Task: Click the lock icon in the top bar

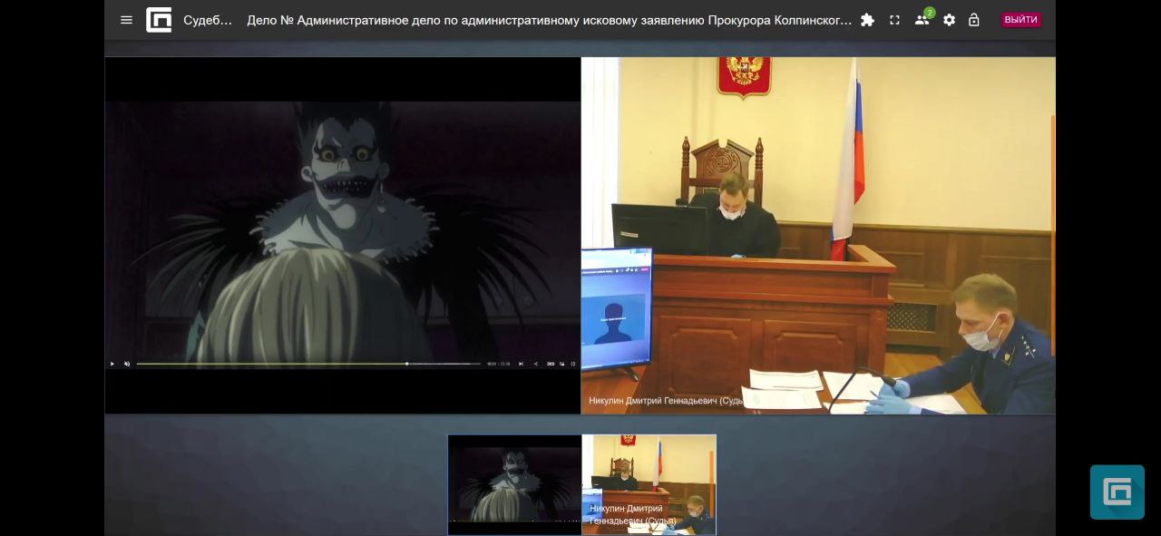Action: coord(974,20)
